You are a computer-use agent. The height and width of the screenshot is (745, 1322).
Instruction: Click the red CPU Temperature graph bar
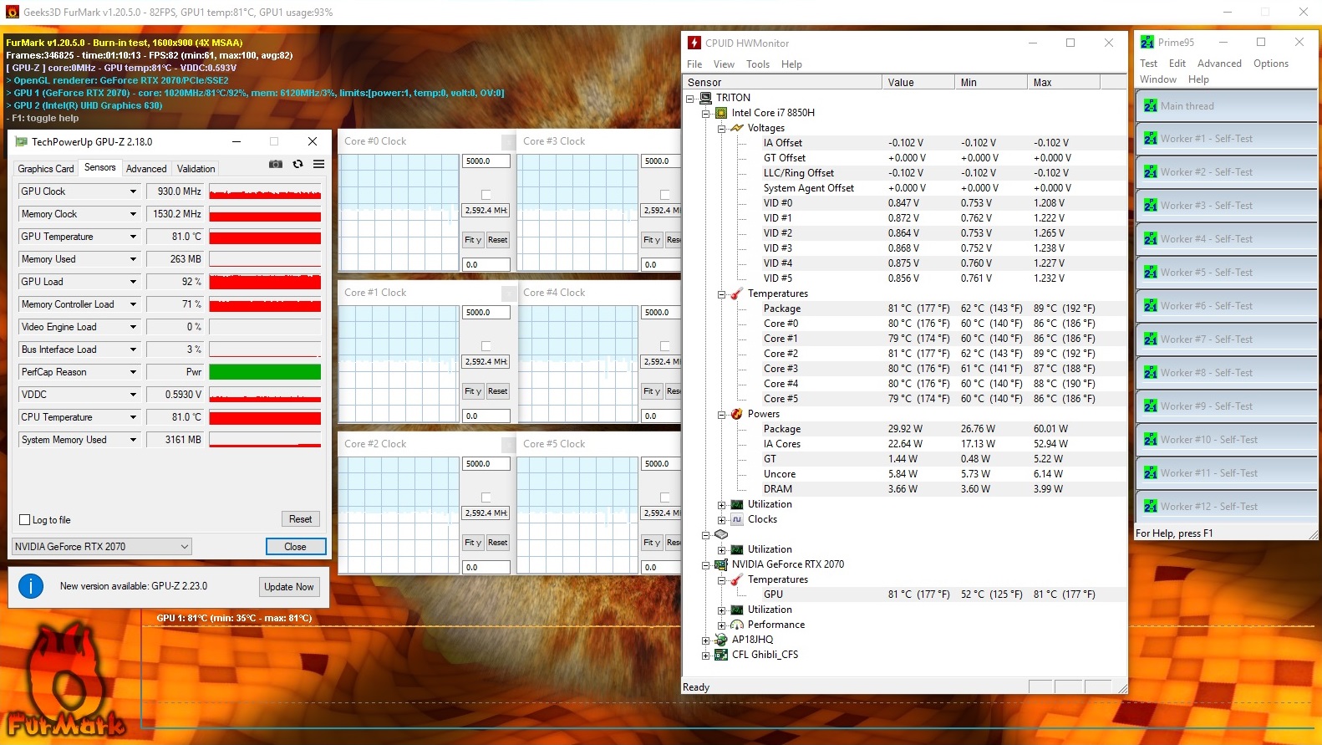[265, 417]
